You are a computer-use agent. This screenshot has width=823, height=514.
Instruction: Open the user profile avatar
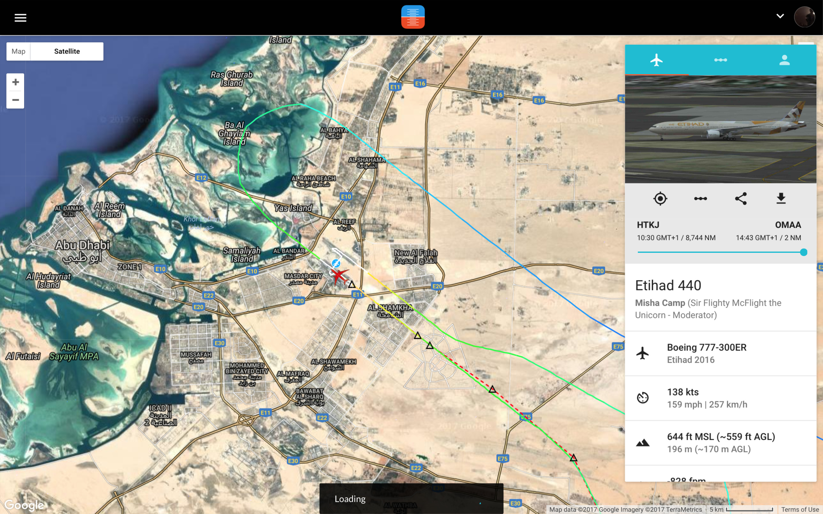[804, 17]
